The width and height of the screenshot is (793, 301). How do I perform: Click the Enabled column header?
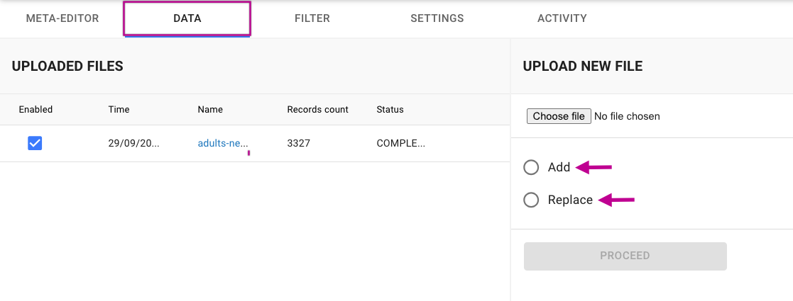click(x=35, y=110)
